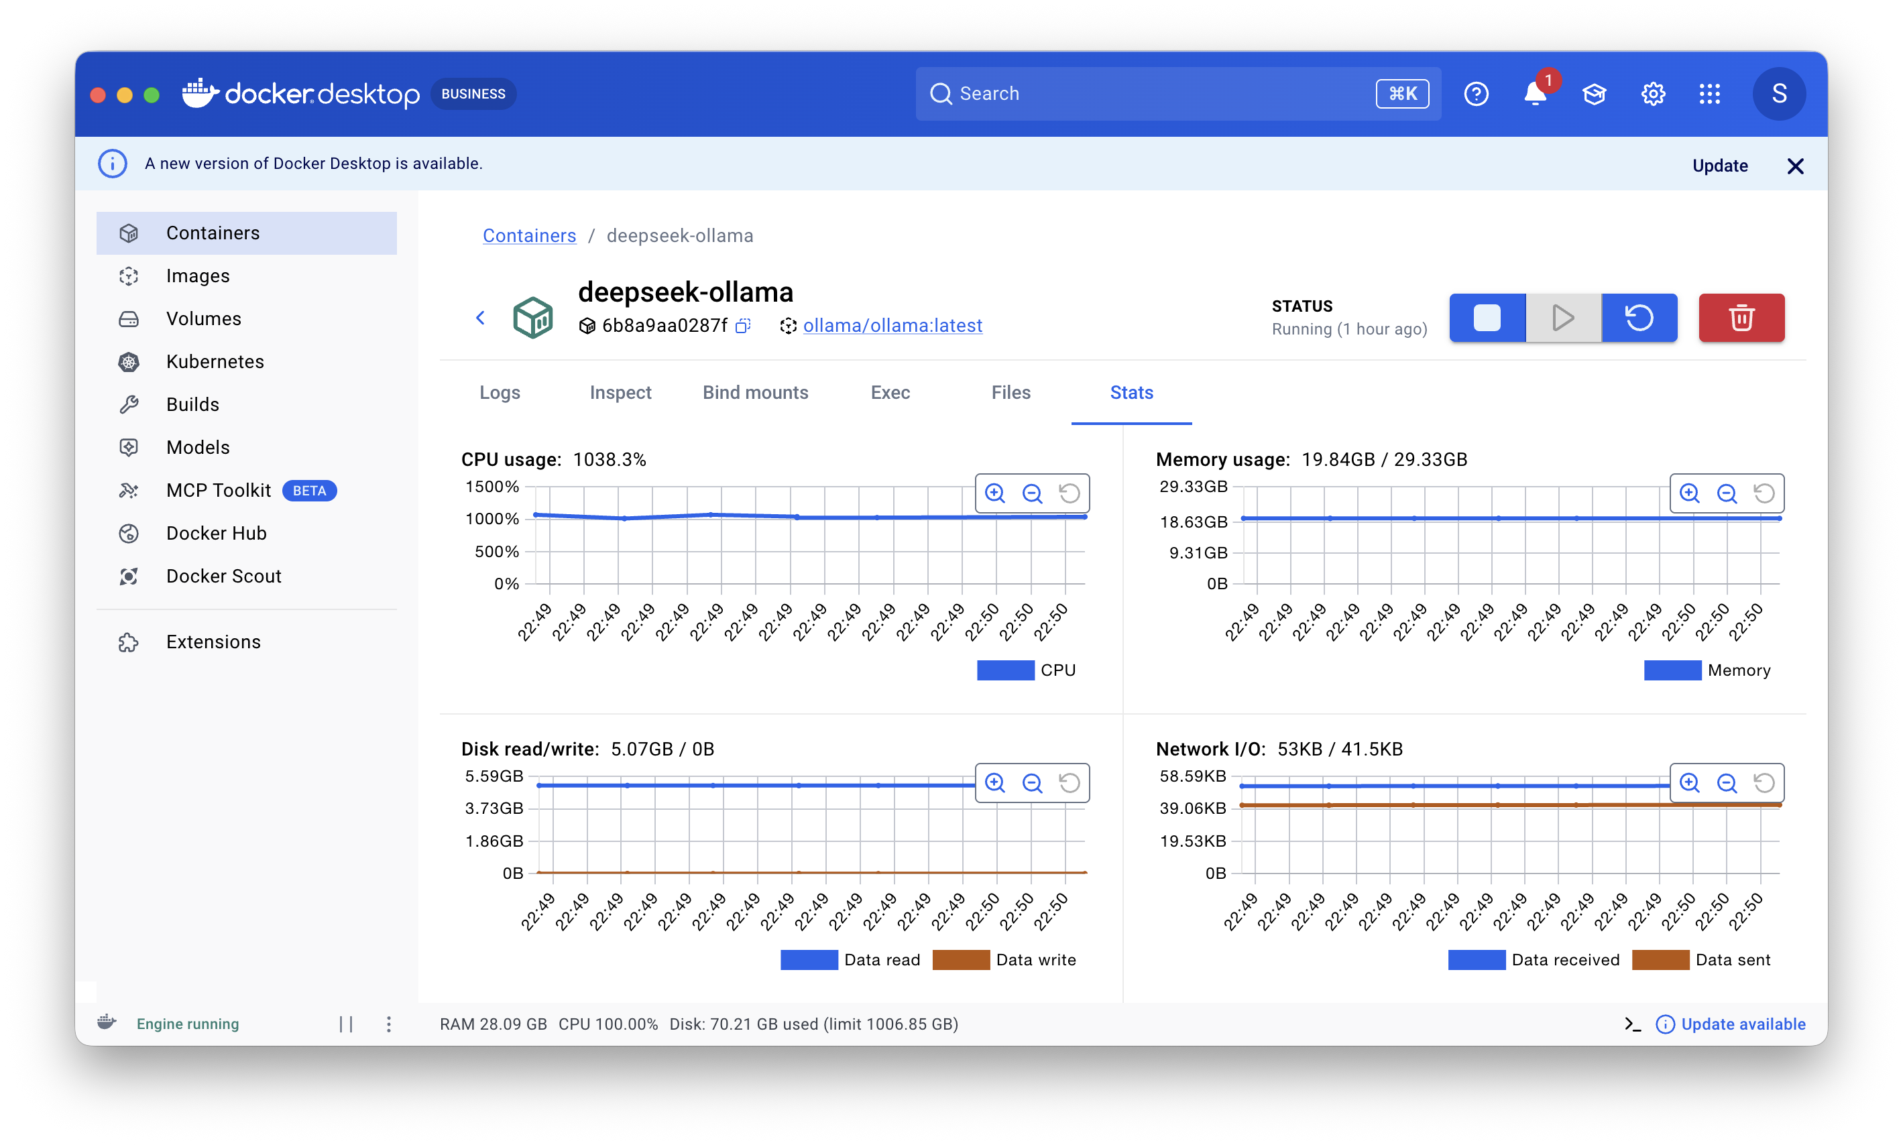Open the notifications bell
1903x1145 pixels.
[1535, 94]
